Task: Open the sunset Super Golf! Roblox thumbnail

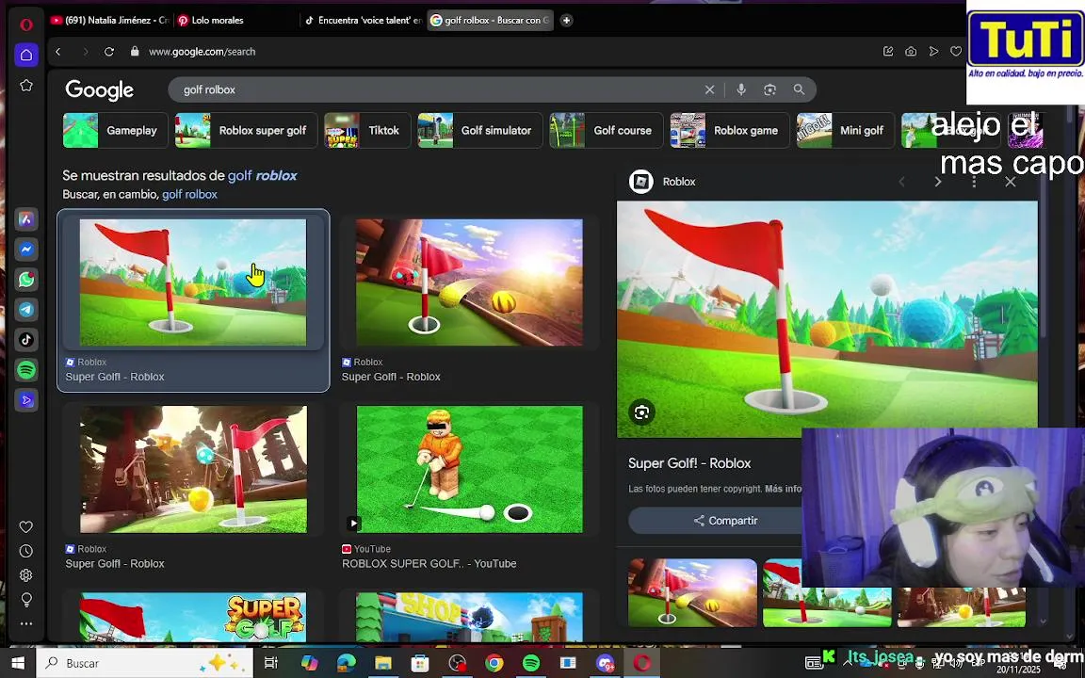Action: click(469, 282)
